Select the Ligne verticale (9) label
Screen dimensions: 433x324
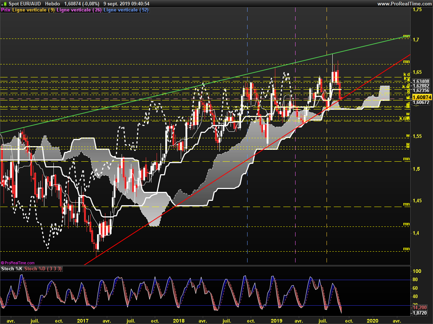pyautogui.click(x=34, y=10)
